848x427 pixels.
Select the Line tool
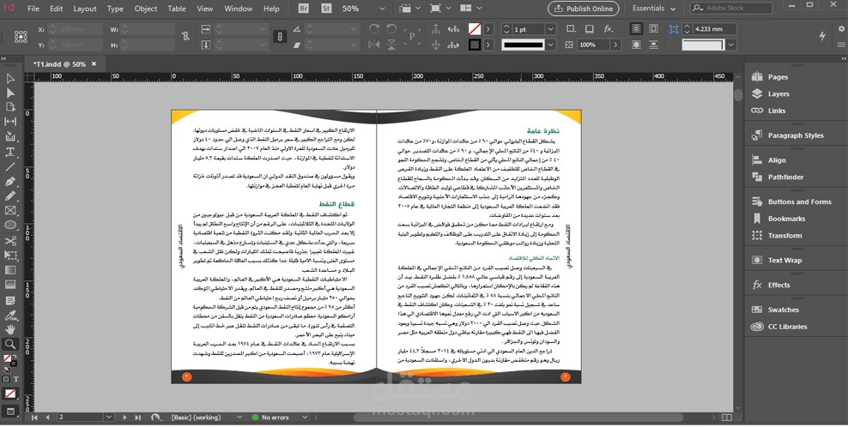9,166
